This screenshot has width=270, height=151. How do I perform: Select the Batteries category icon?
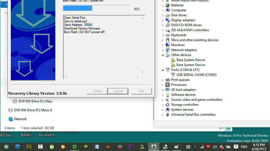168,5
